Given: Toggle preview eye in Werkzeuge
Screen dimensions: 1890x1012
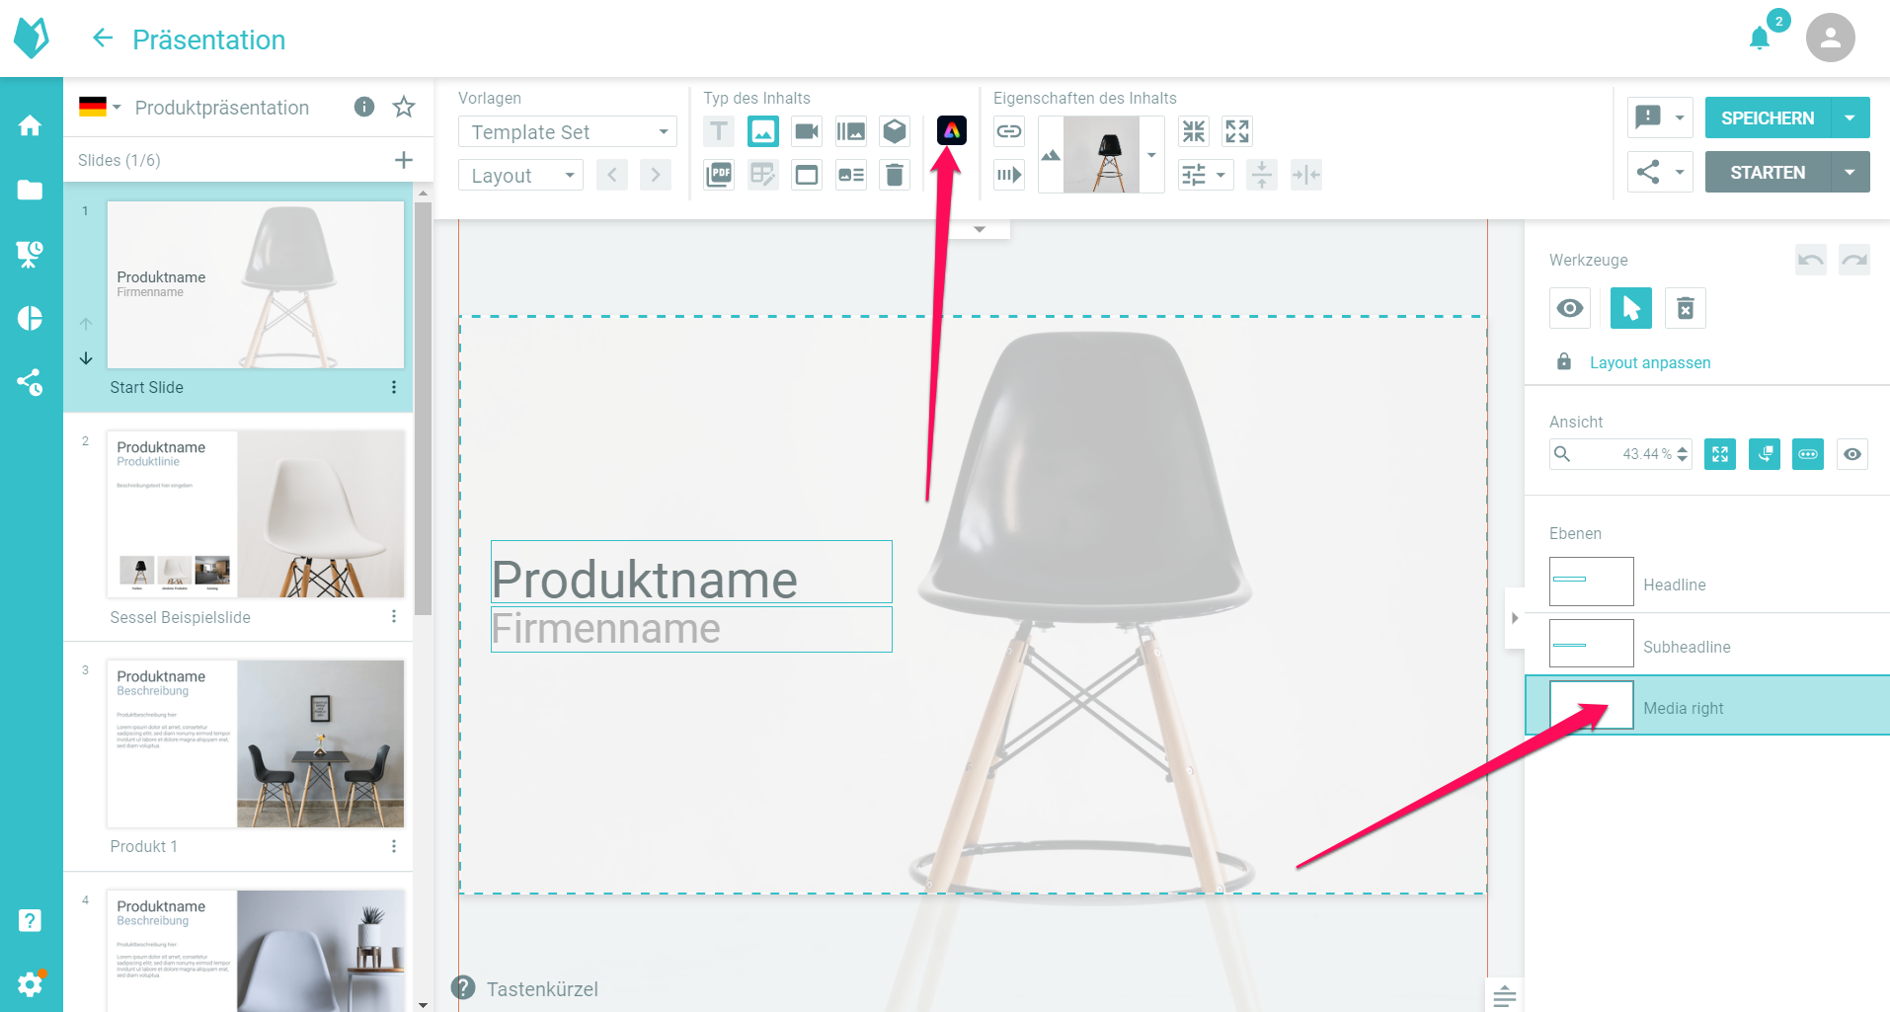Looking at the screenshot, I should click(1570, 308).
